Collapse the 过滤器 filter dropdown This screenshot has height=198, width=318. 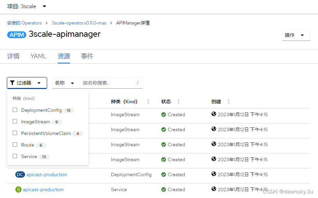(27, 83)
